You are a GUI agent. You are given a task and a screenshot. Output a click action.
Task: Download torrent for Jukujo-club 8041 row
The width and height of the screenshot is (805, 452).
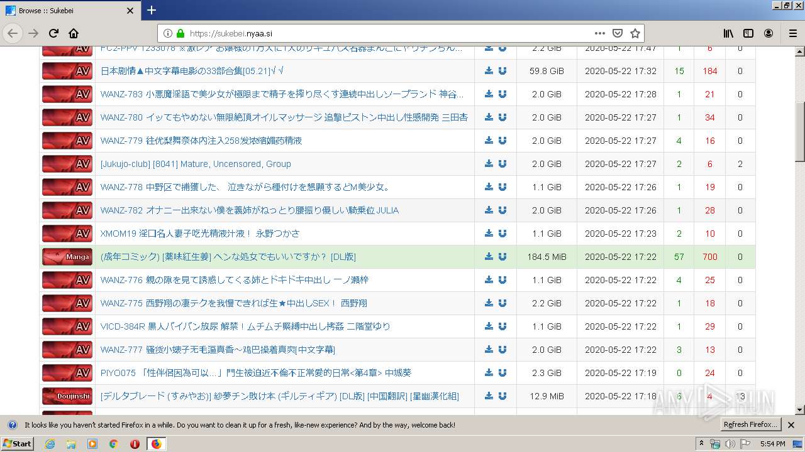pos(489,164)
